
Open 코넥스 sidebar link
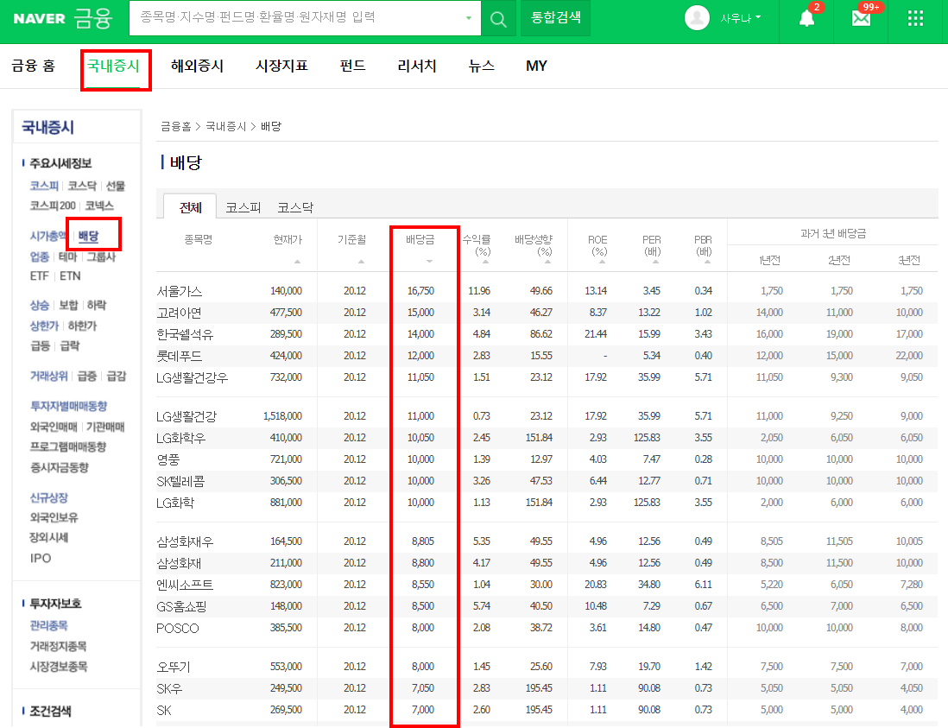tap(99, 206)
